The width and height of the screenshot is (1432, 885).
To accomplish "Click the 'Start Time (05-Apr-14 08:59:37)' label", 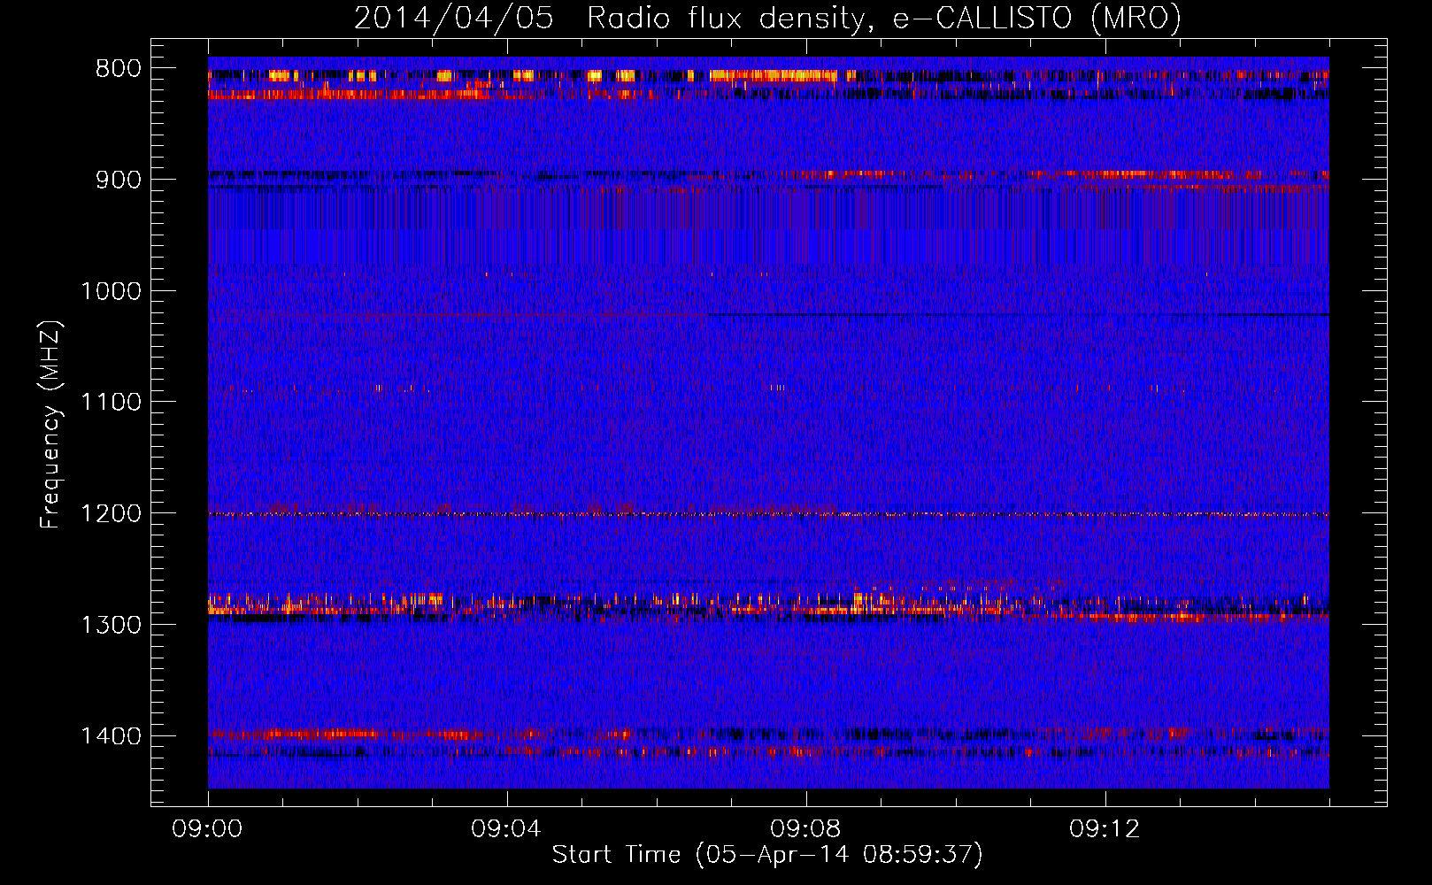I will point(767,855).
